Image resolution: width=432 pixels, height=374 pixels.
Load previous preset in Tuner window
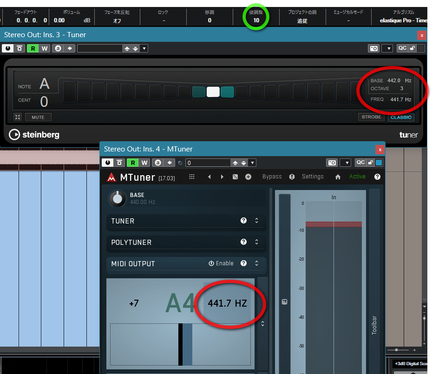tap(127, 48)
